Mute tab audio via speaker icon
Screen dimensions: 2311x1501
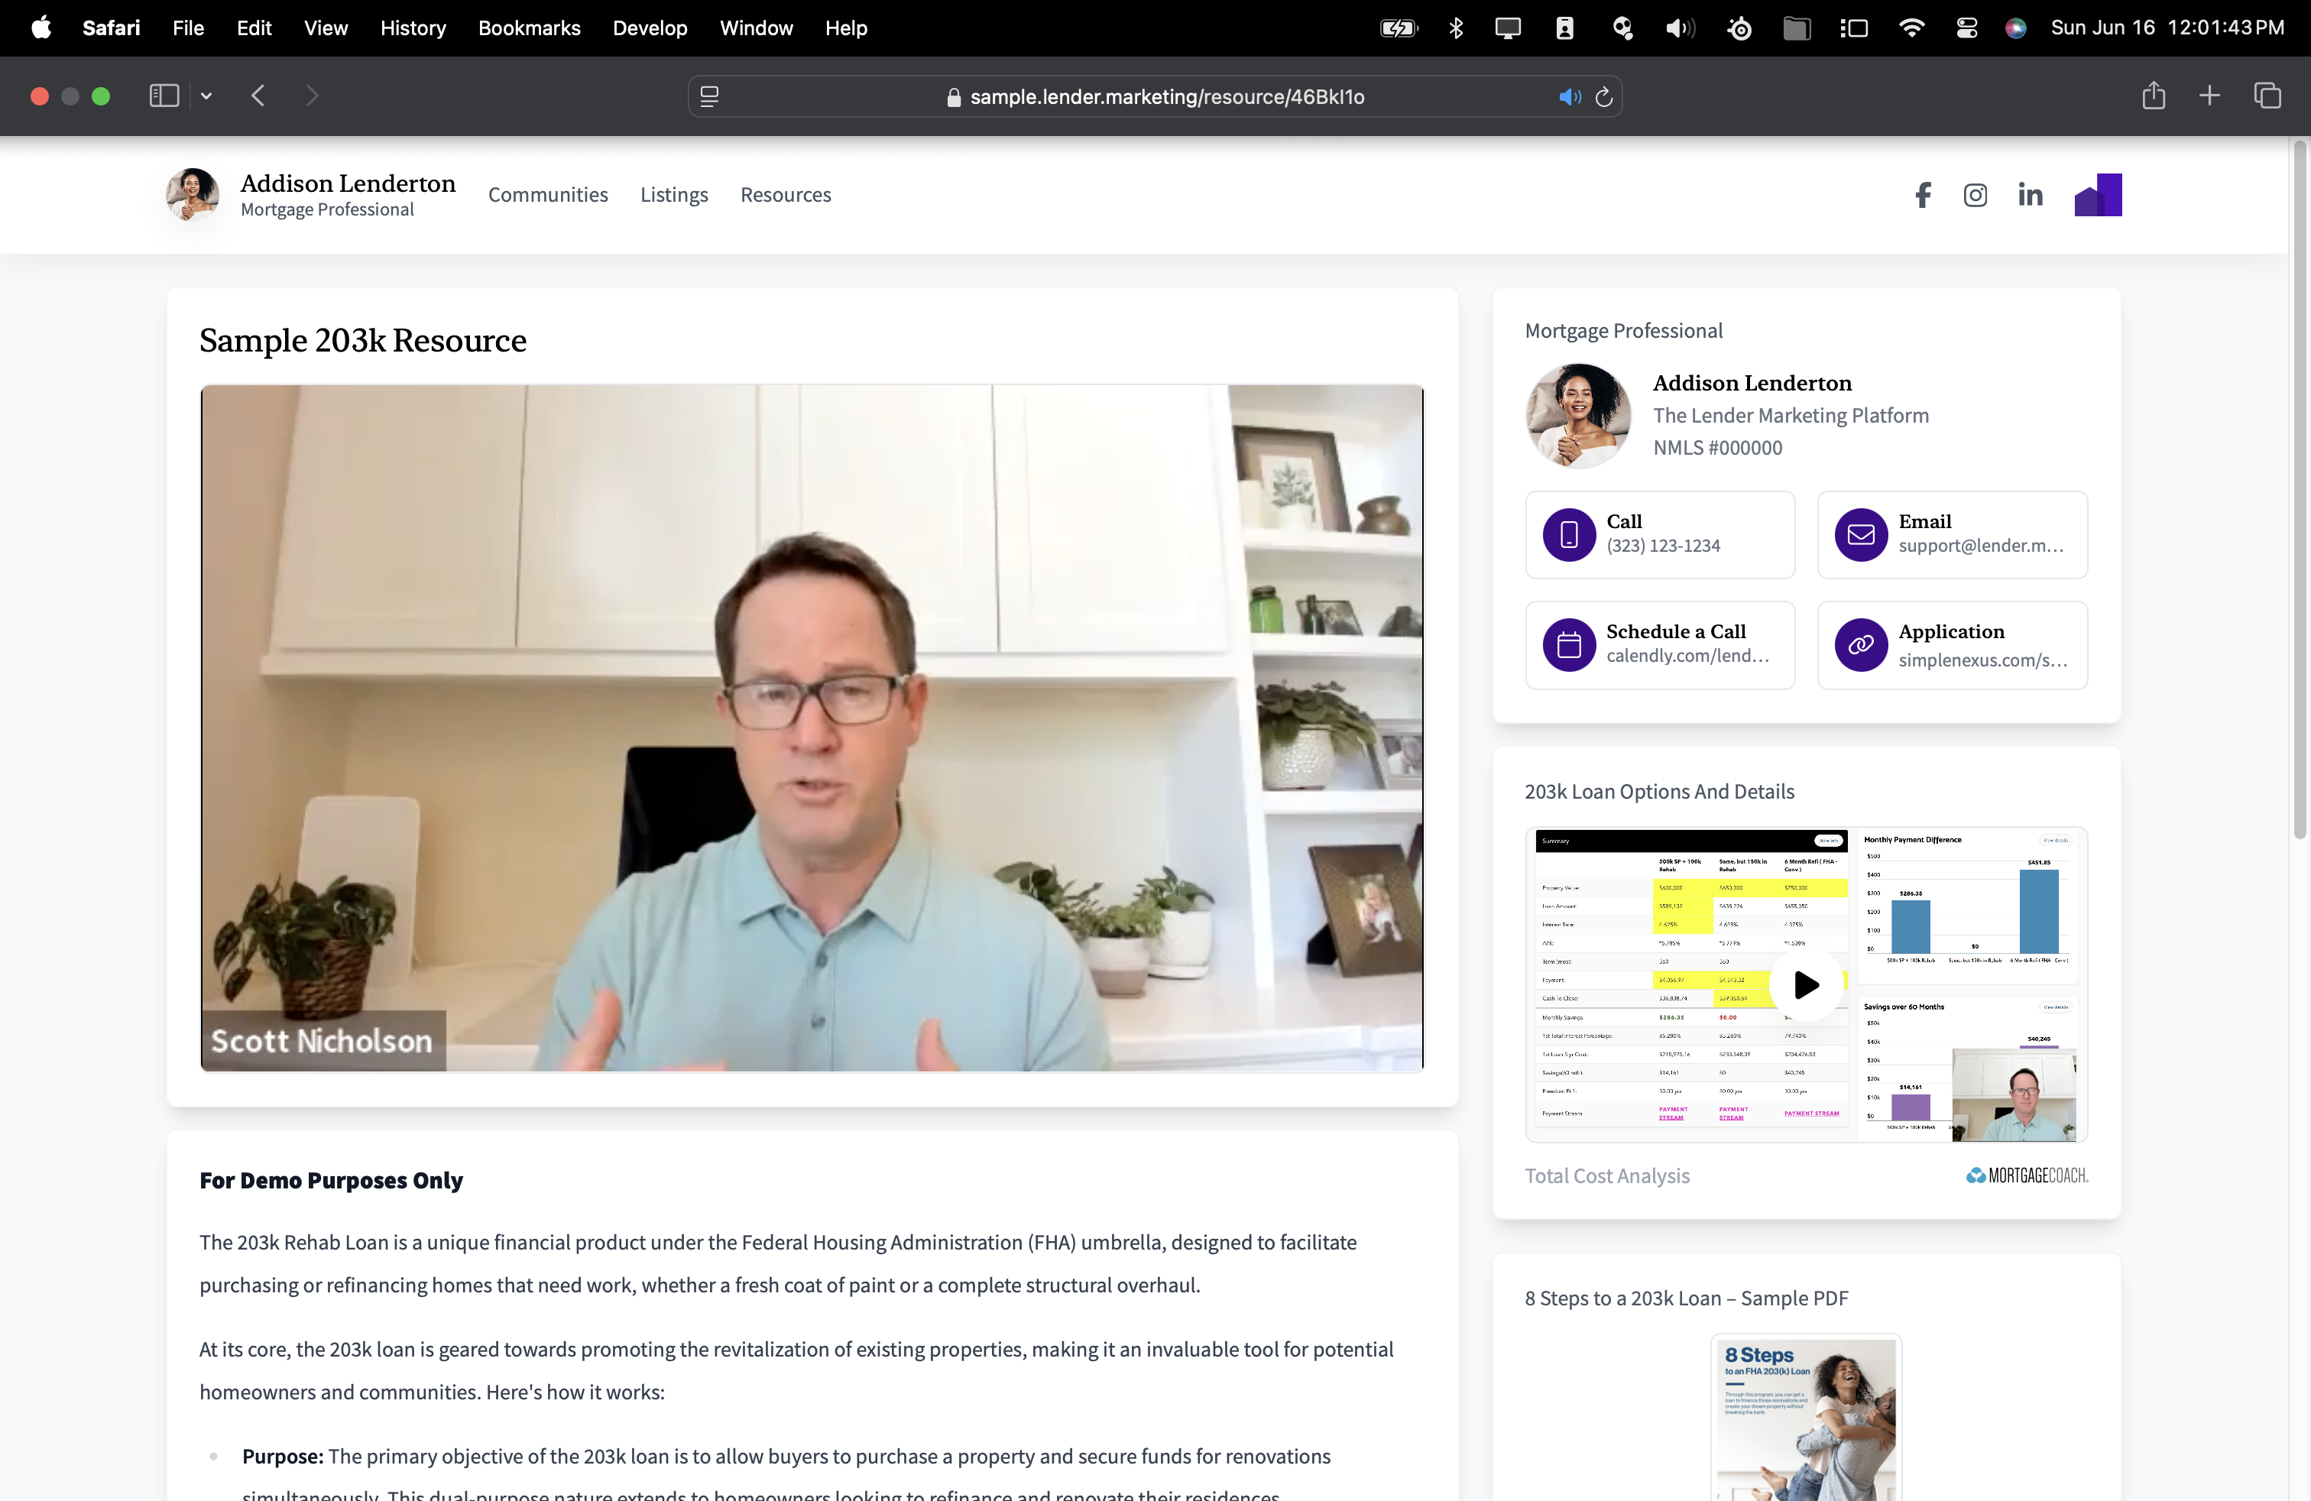[x=1569, y=97]
